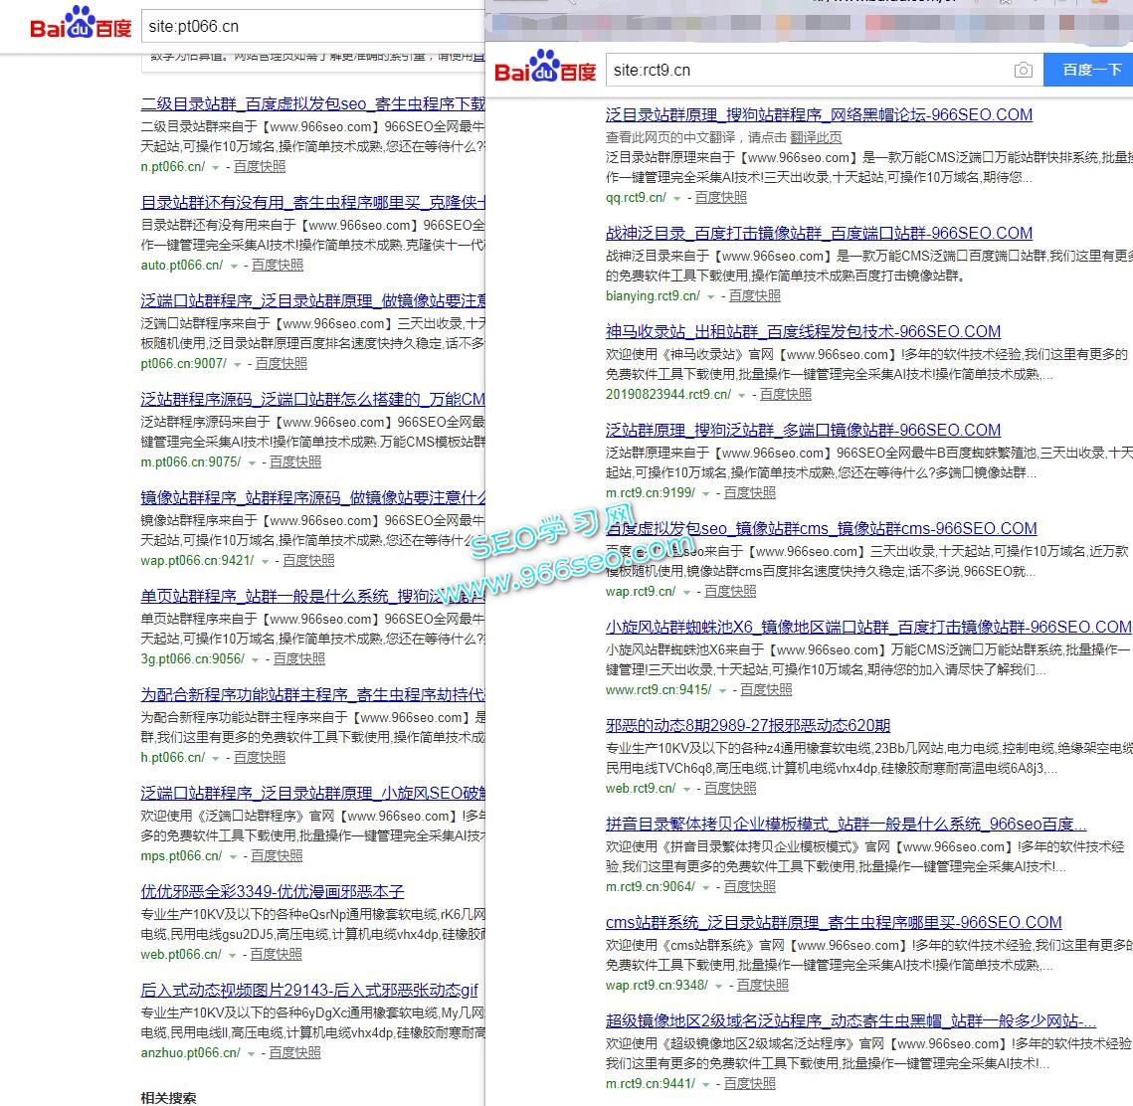Open the result titled 二级目录站群_百度虚拟发包seo
Image resolution: width=1133 pixels, height=1106 pixels.
coord(312,104)
